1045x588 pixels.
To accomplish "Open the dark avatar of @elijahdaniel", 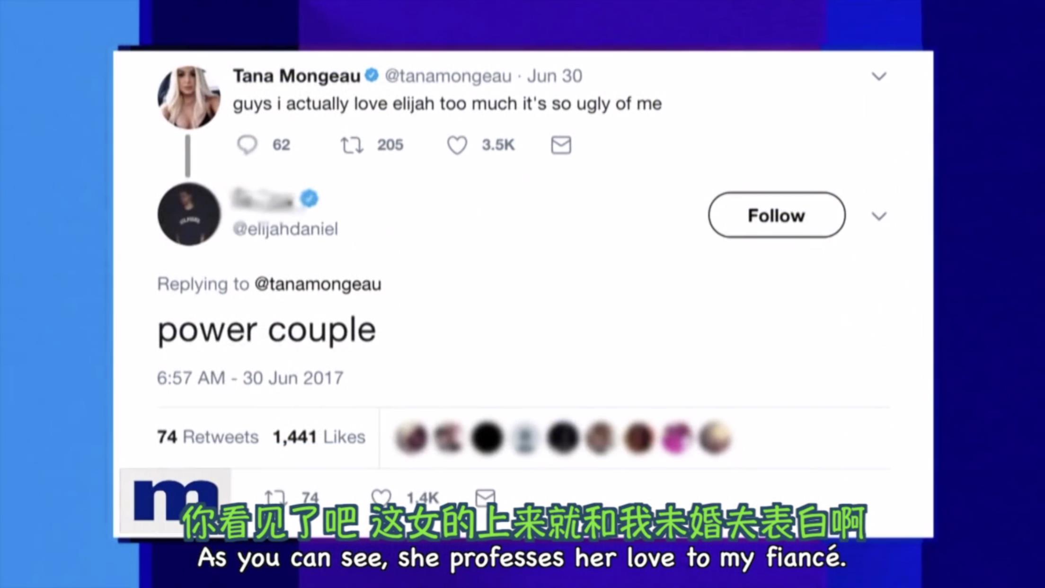I will point(189,214).
